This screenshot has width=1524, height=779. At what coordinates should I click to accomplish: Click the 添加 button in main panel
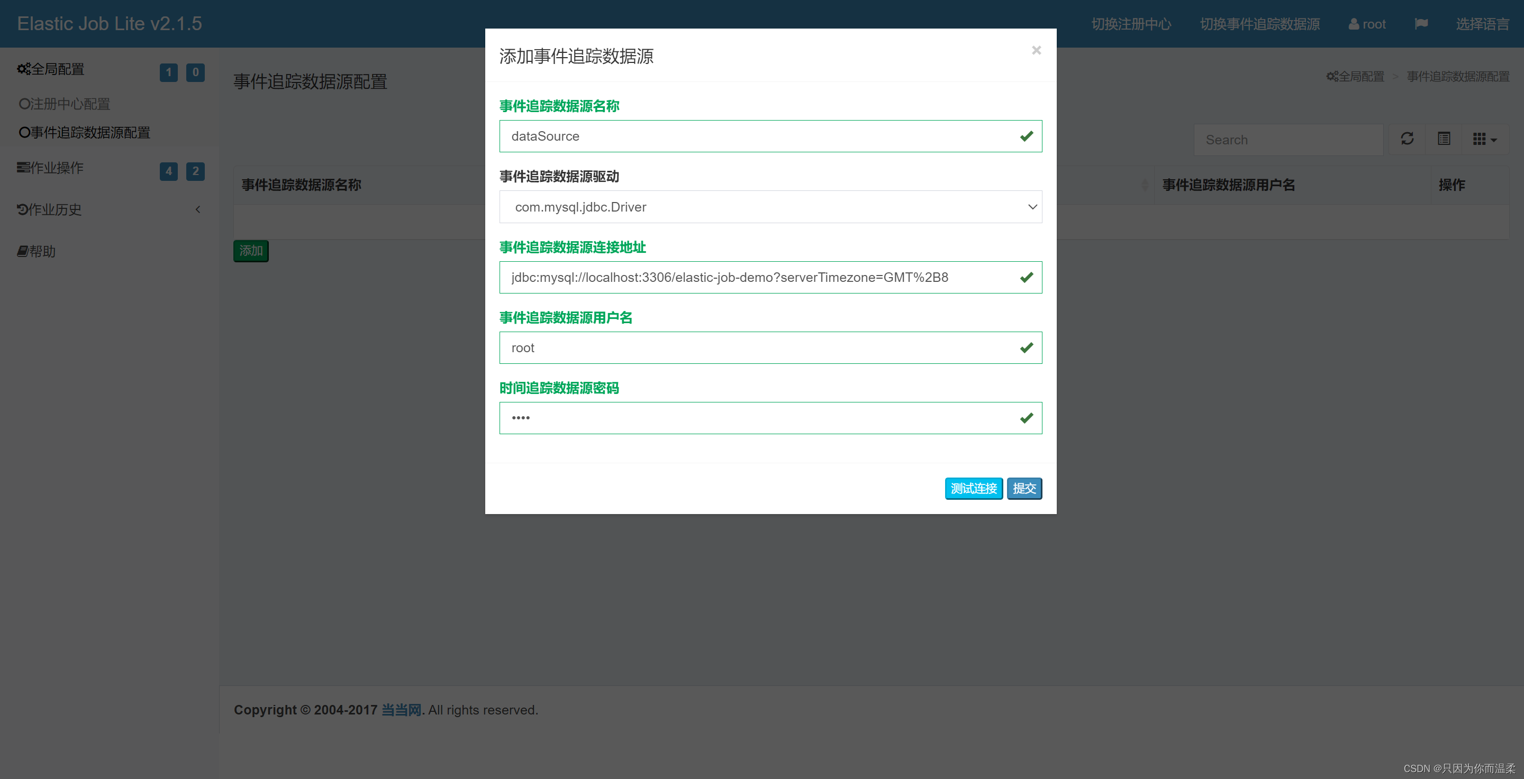coord(251,250)
